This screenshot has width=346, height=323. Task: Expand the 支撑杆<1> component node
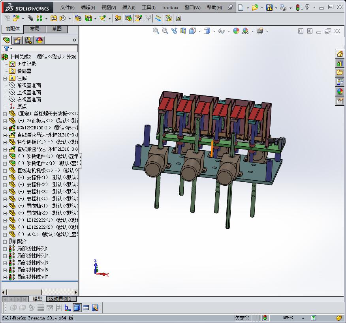(x=5, y=178)
